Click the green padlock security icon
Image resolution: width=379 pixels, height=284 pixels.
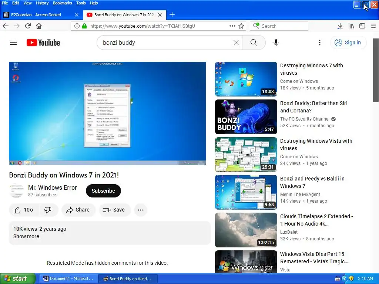(x=84, y=26)
